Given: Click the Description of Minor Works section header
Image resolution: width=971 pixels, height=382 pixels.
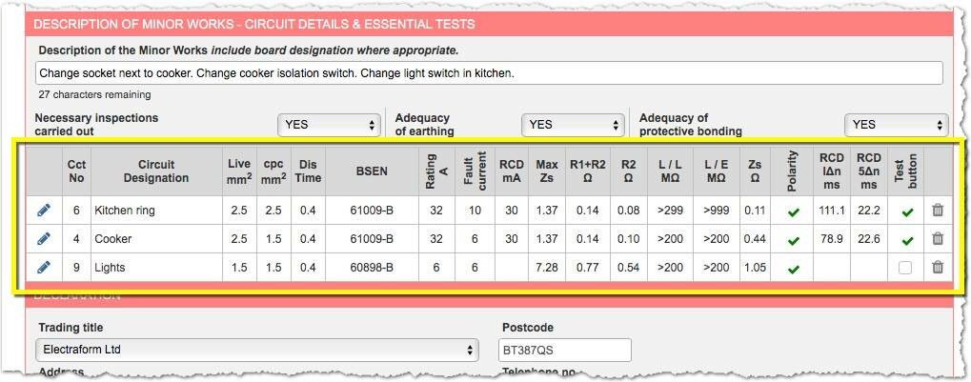Looking at the screenshot, I should 489,24.
